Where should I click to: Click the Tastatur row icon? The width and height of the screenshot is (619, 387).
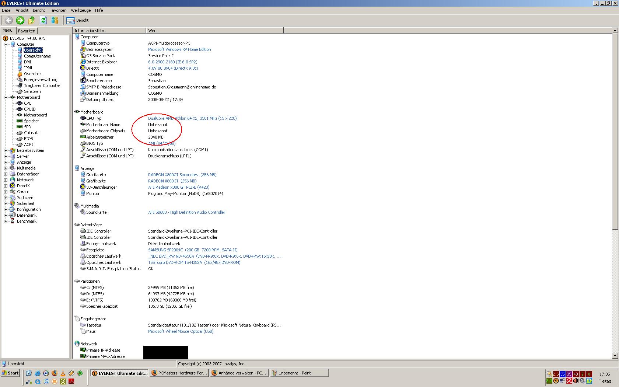(x=83, y=325)
